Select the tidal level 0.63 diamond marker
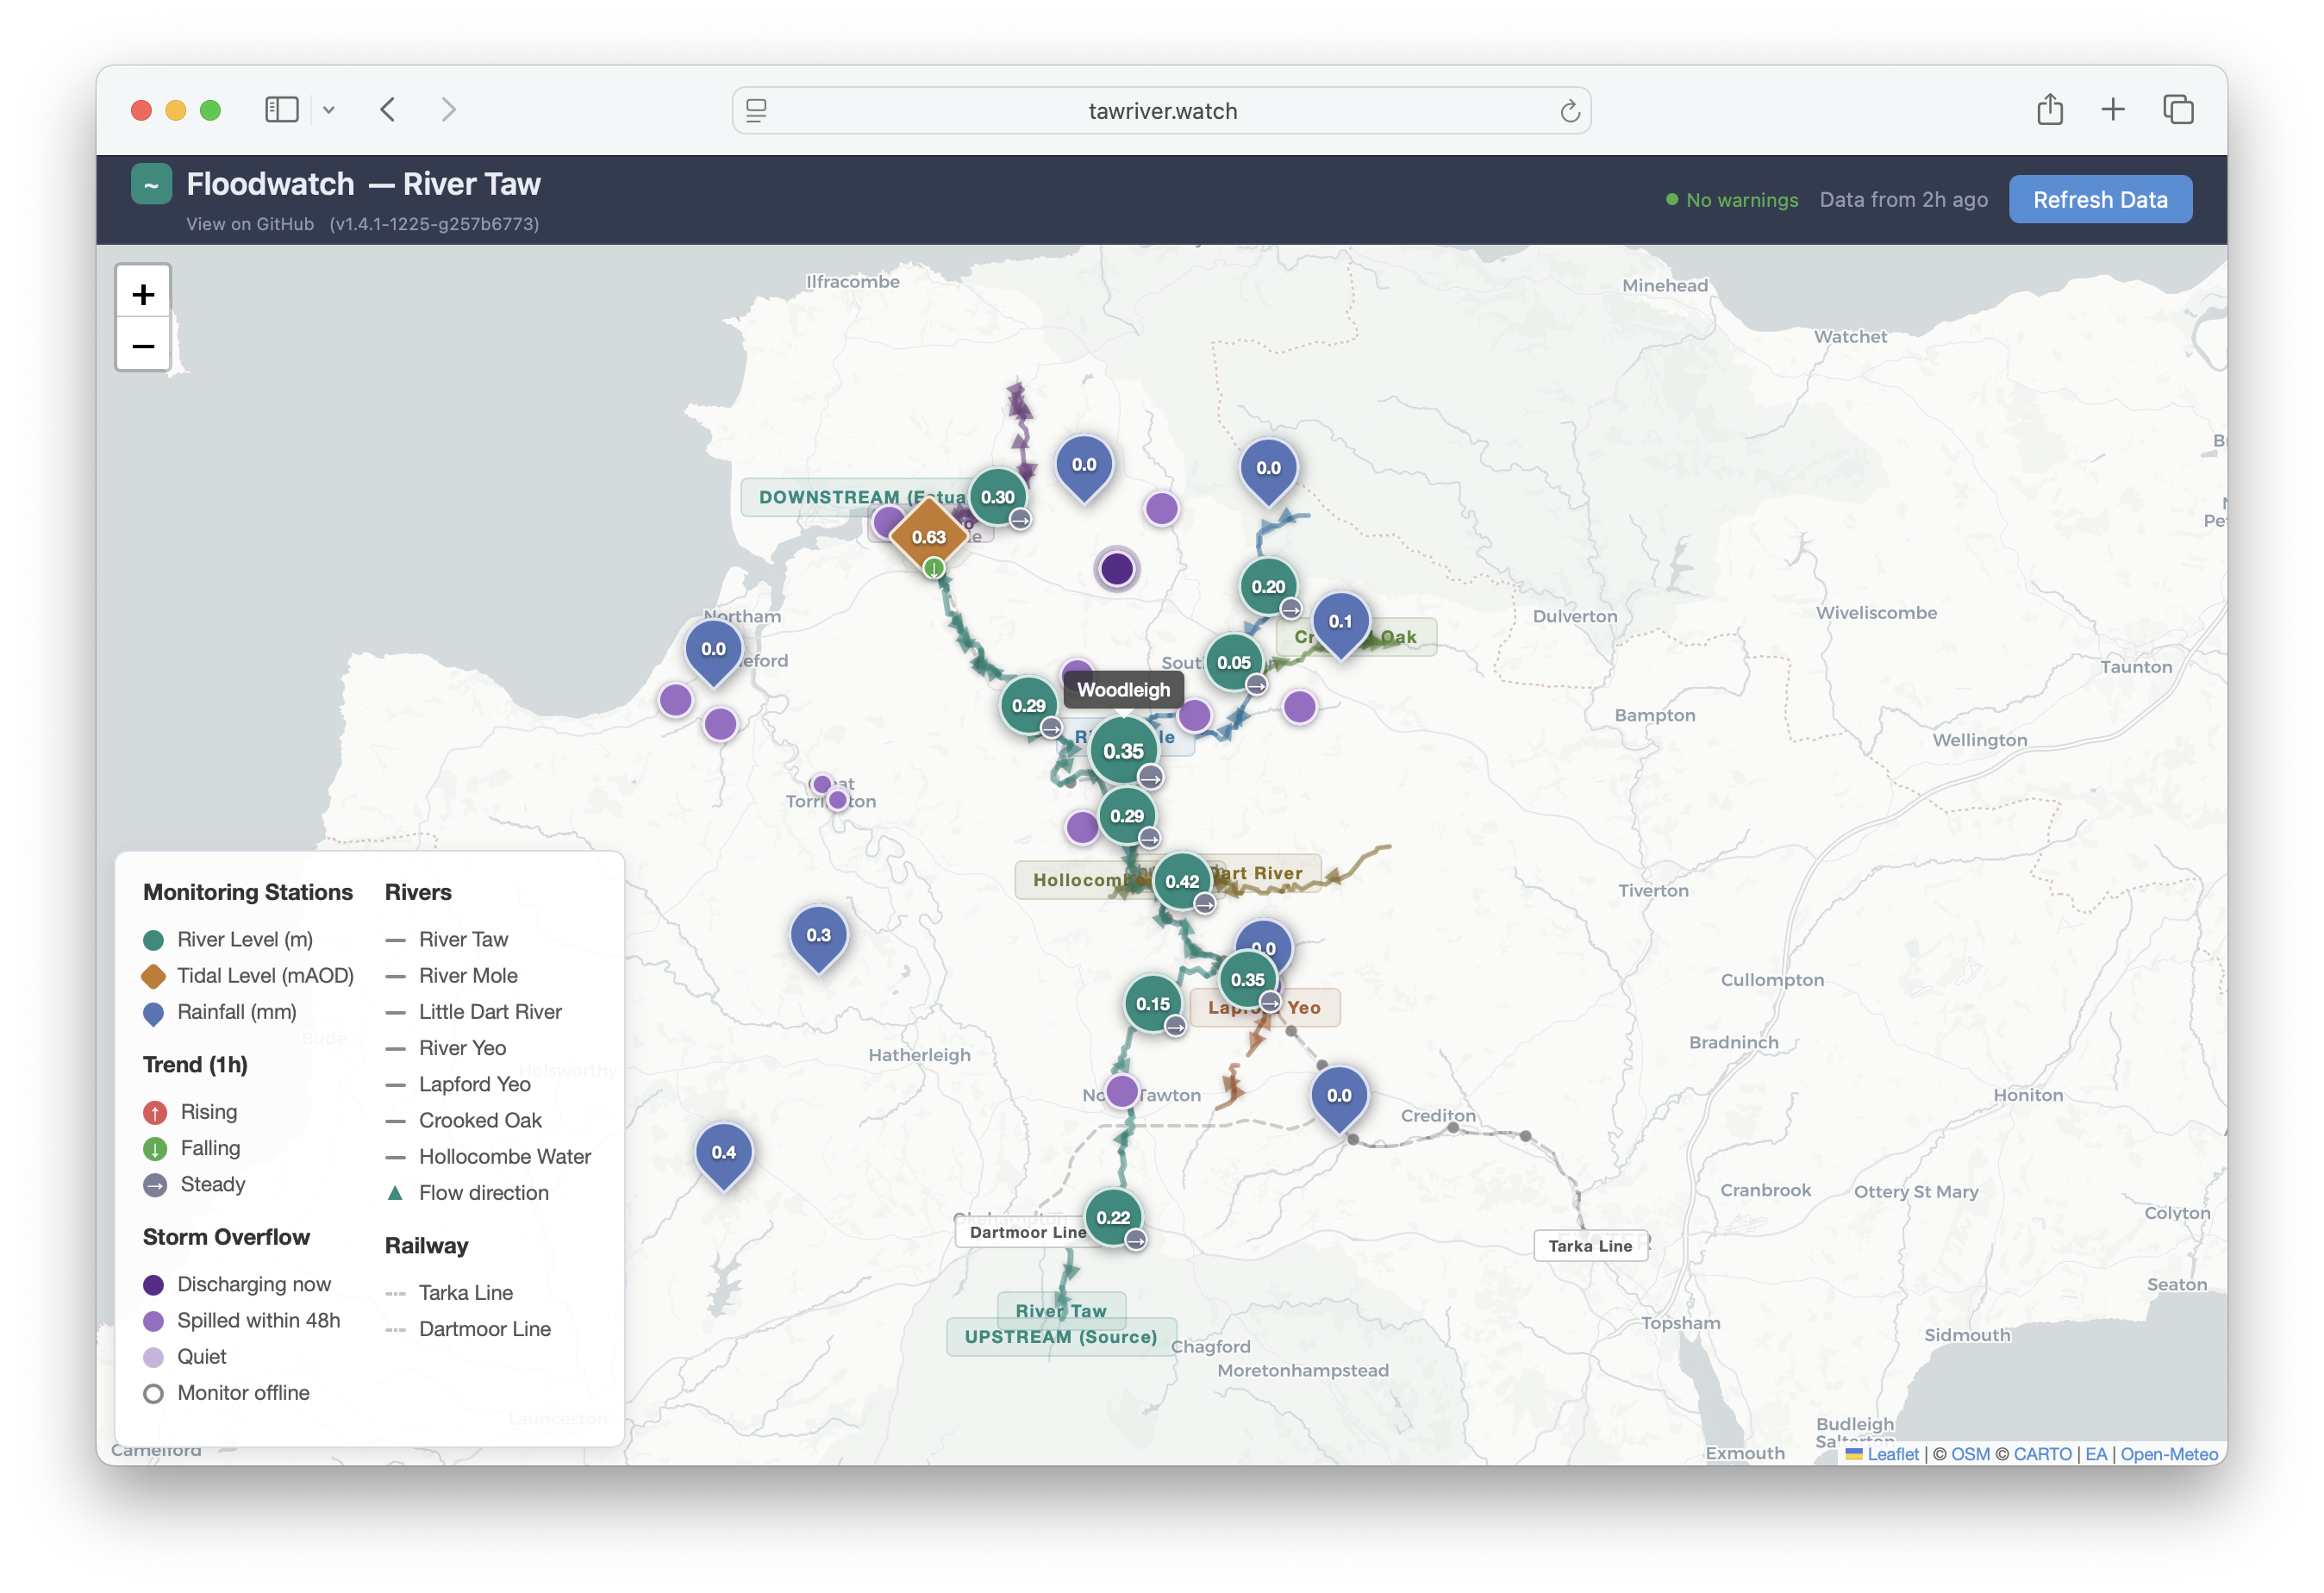Screen dimensions: 2324x1593 928,537
